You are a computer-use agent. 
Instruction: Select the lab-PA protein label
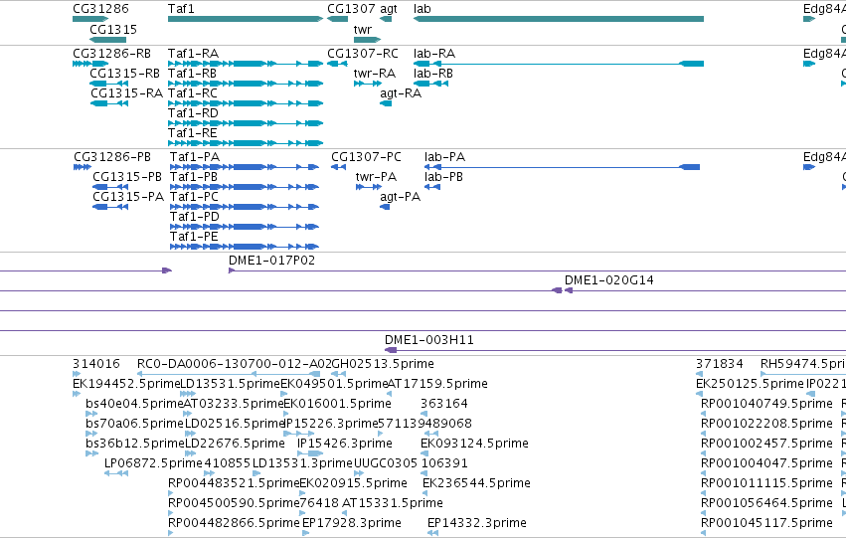pyautogui.click(x=444, y=157)
